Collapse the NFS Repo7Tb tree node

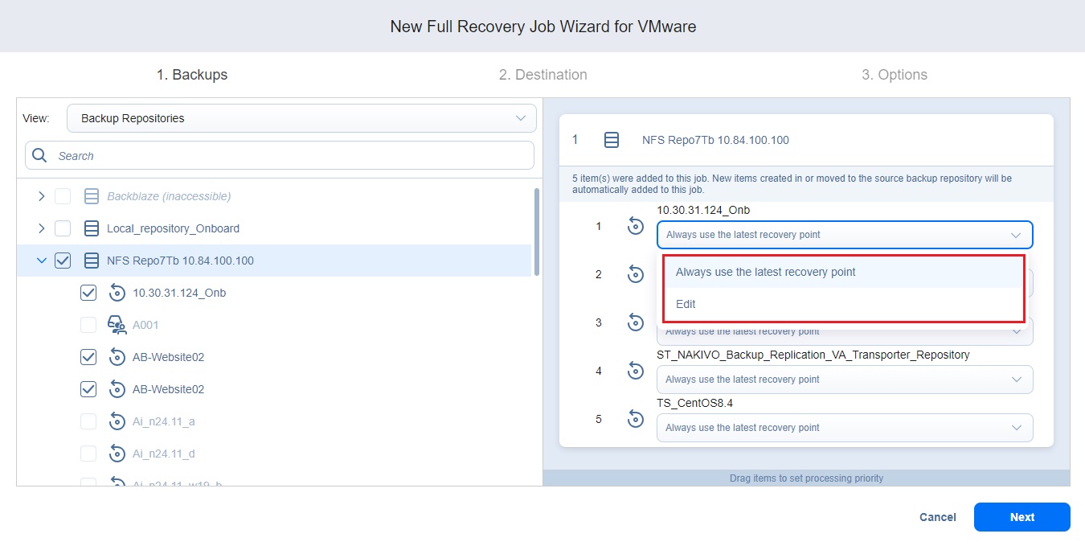pyautogui.click(x=42, y=261)
